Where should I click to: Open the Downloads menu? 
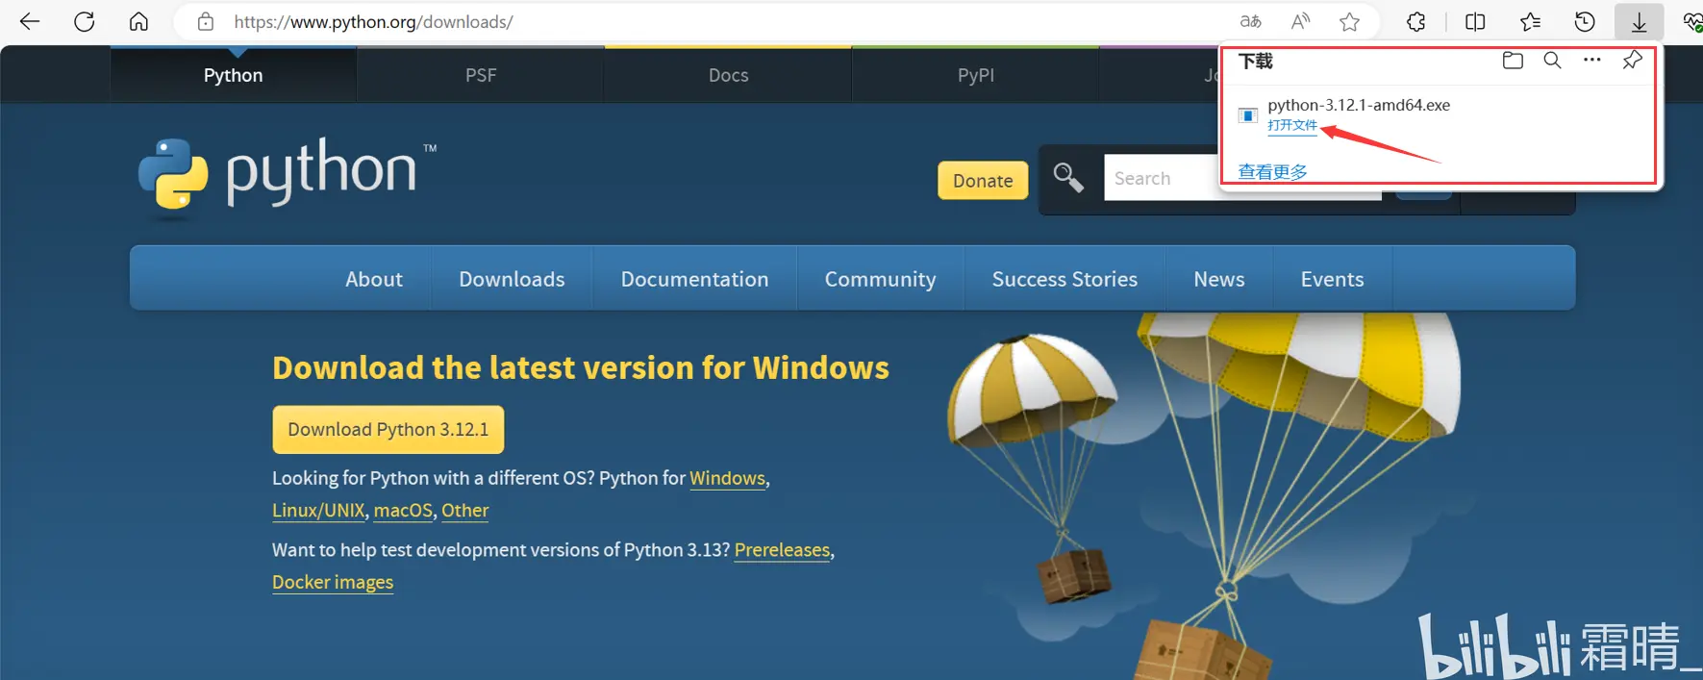coord(512,279)
